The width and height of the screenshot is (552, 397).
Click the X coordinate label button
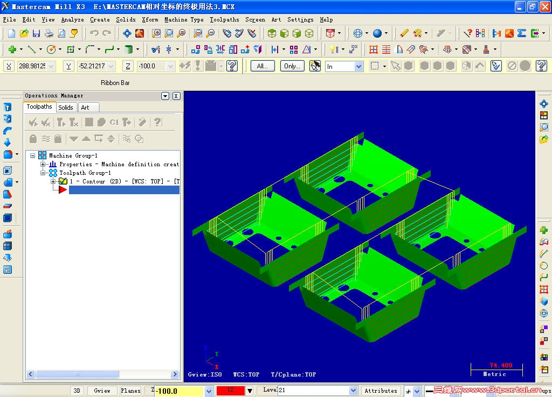point(9,66)
